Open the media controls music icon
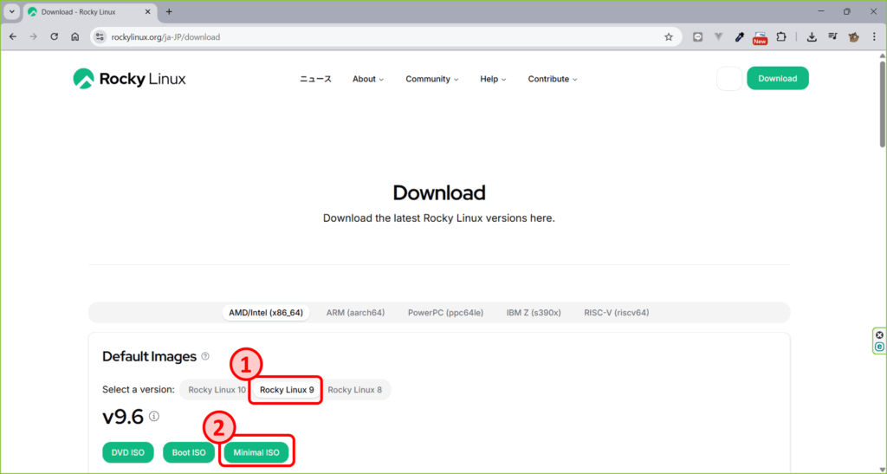Screen dimensions: 887x474 (x=832, y=36)
